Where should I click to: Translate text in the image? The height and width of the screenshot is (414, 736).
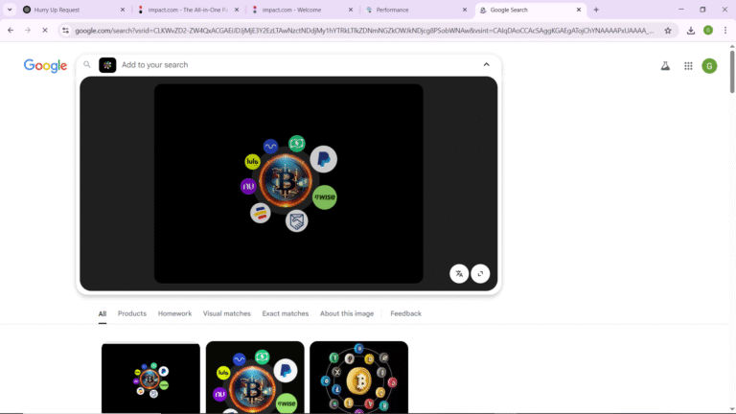(459, 274)
